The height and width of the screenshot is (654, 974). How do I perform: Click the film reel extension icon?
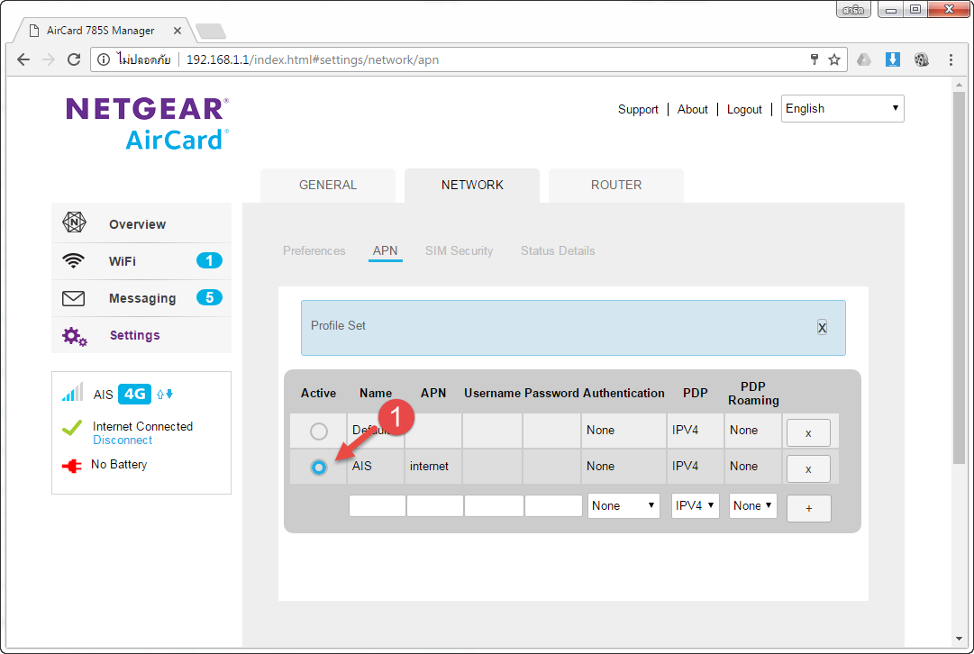pos(921,59)
